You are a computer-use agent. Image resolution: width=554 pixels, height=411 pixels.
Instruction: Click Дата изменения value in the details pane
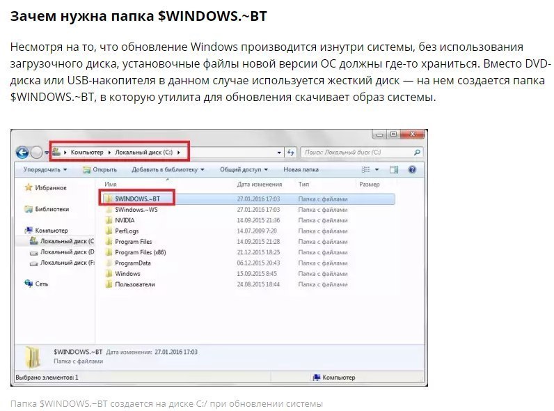click(176, 352)
